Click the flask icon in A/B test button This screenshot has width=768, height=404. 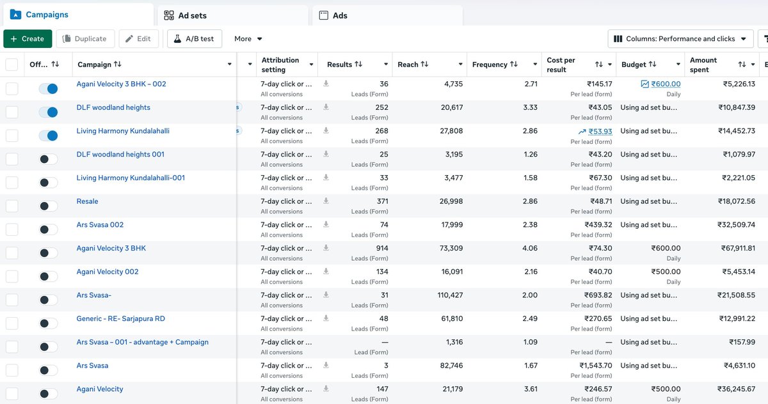(178, 38)
